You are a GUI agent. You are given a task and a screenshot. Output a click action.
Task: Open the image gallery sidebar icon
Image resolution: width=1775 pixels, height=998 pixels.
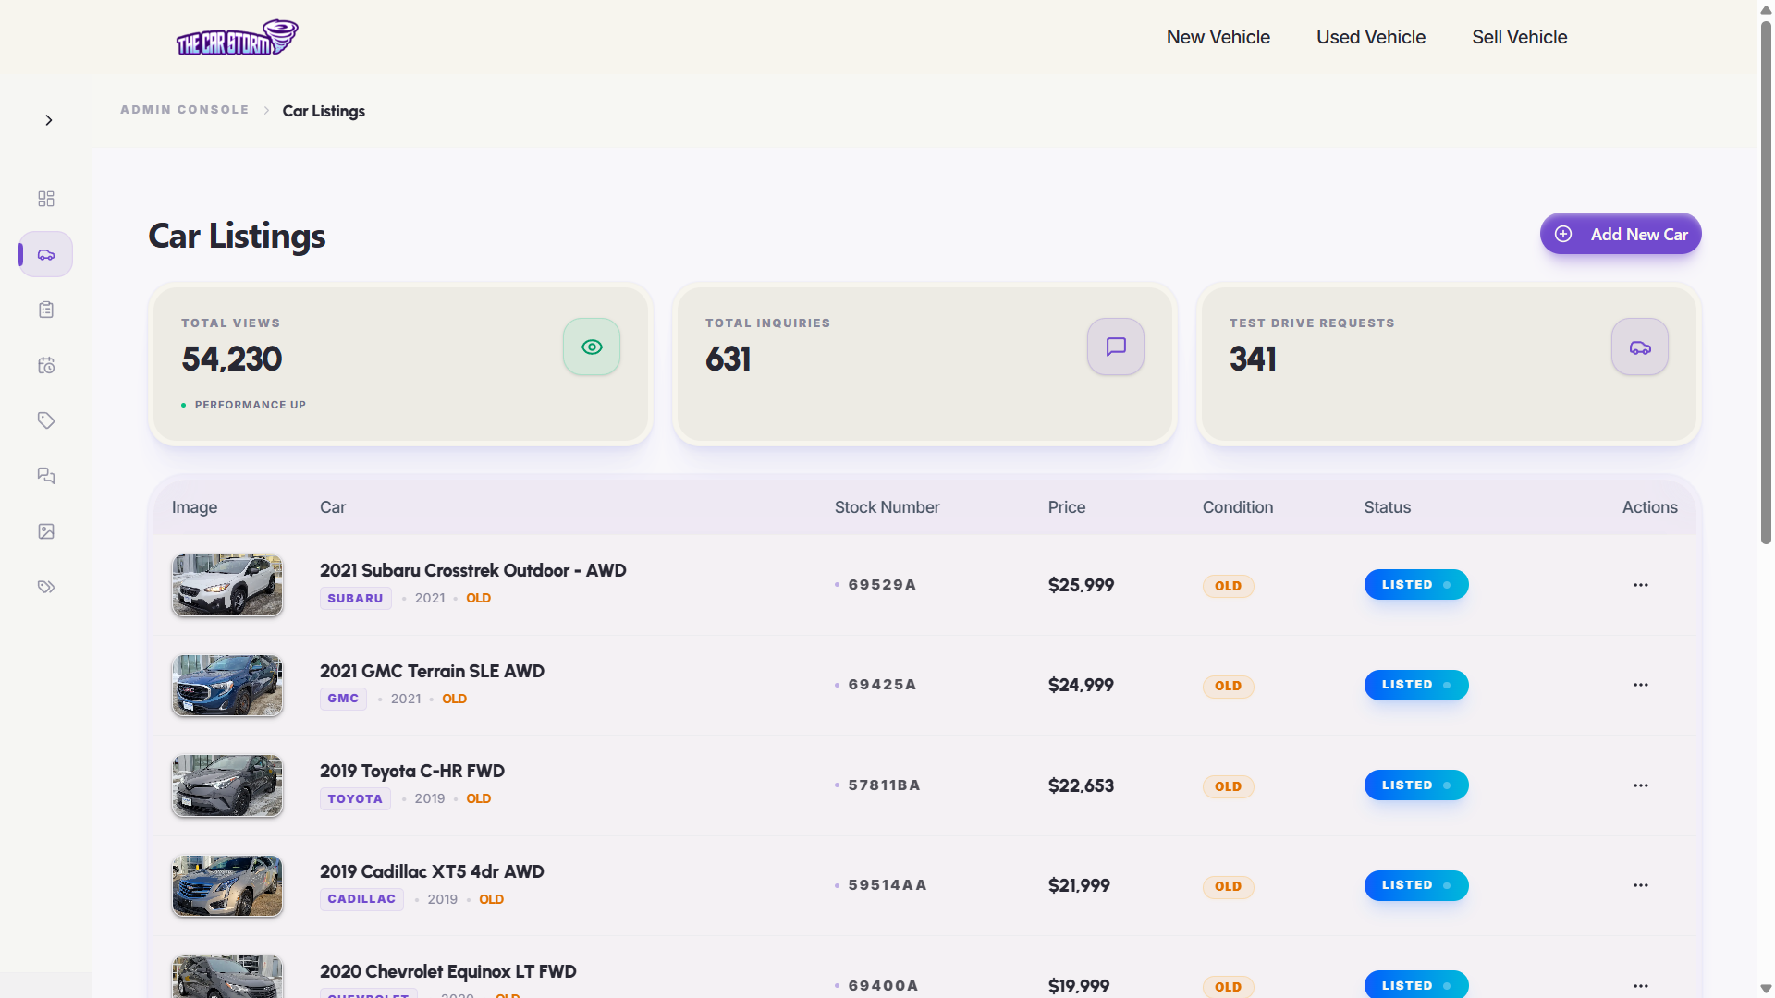point(46,531)
